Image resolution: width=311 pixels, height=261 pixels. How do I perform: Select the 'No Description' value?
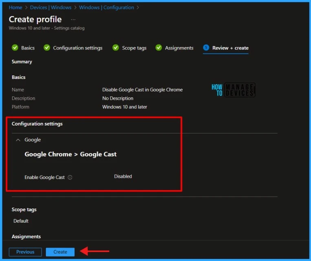click(118, 98)
